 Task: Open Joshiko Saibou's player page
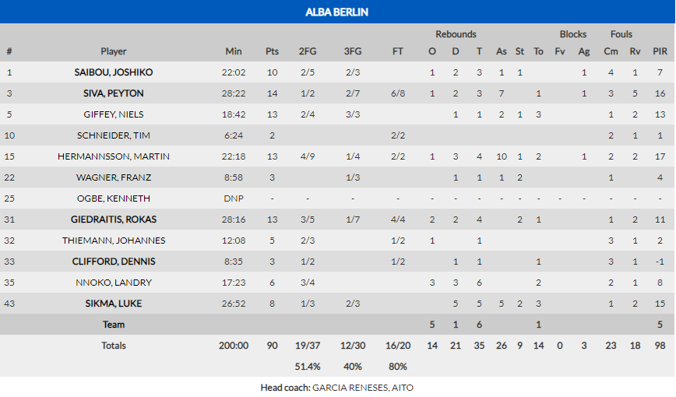pyautogui.click(x=114, y=72)
